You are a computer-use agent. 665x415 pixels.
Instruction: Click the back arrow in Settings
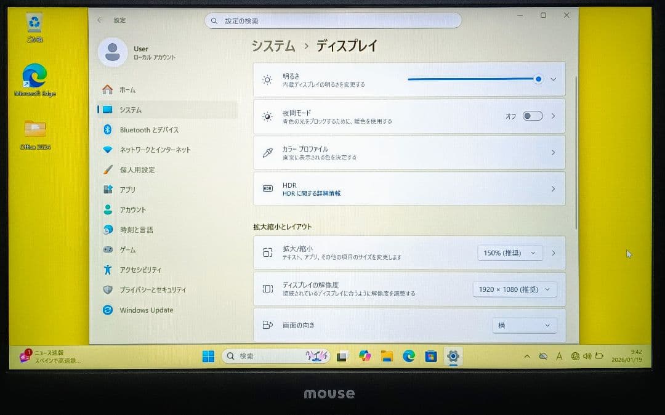99,20
